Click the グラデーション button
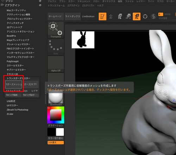The image size is (176, 155). click(56, 125)
